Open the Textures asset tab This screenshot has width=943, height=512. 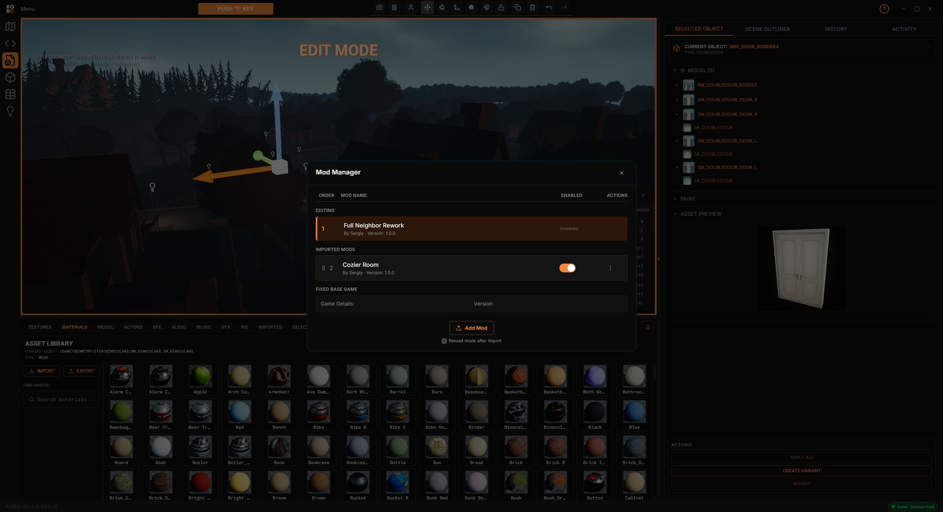[x=40, y=327]
